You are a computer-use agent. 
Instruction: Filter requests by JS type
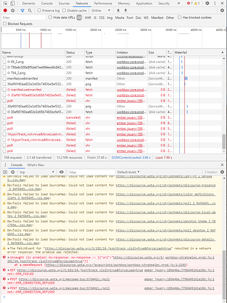pos(95,18)
